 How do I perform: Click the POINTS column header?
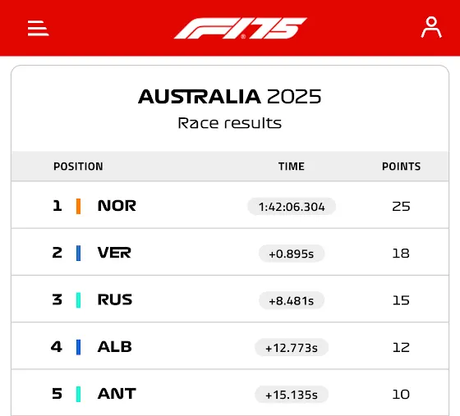[x=402, y=167]
